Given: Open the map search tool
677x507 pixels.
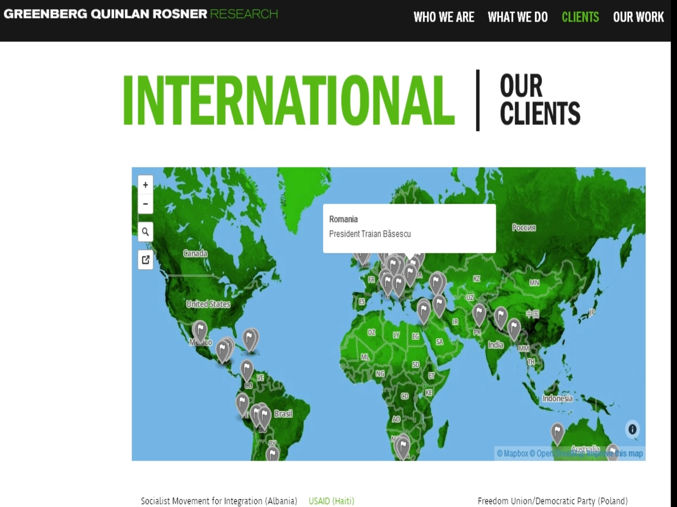Looking at the screenshot, I should [x=145, y=232].
